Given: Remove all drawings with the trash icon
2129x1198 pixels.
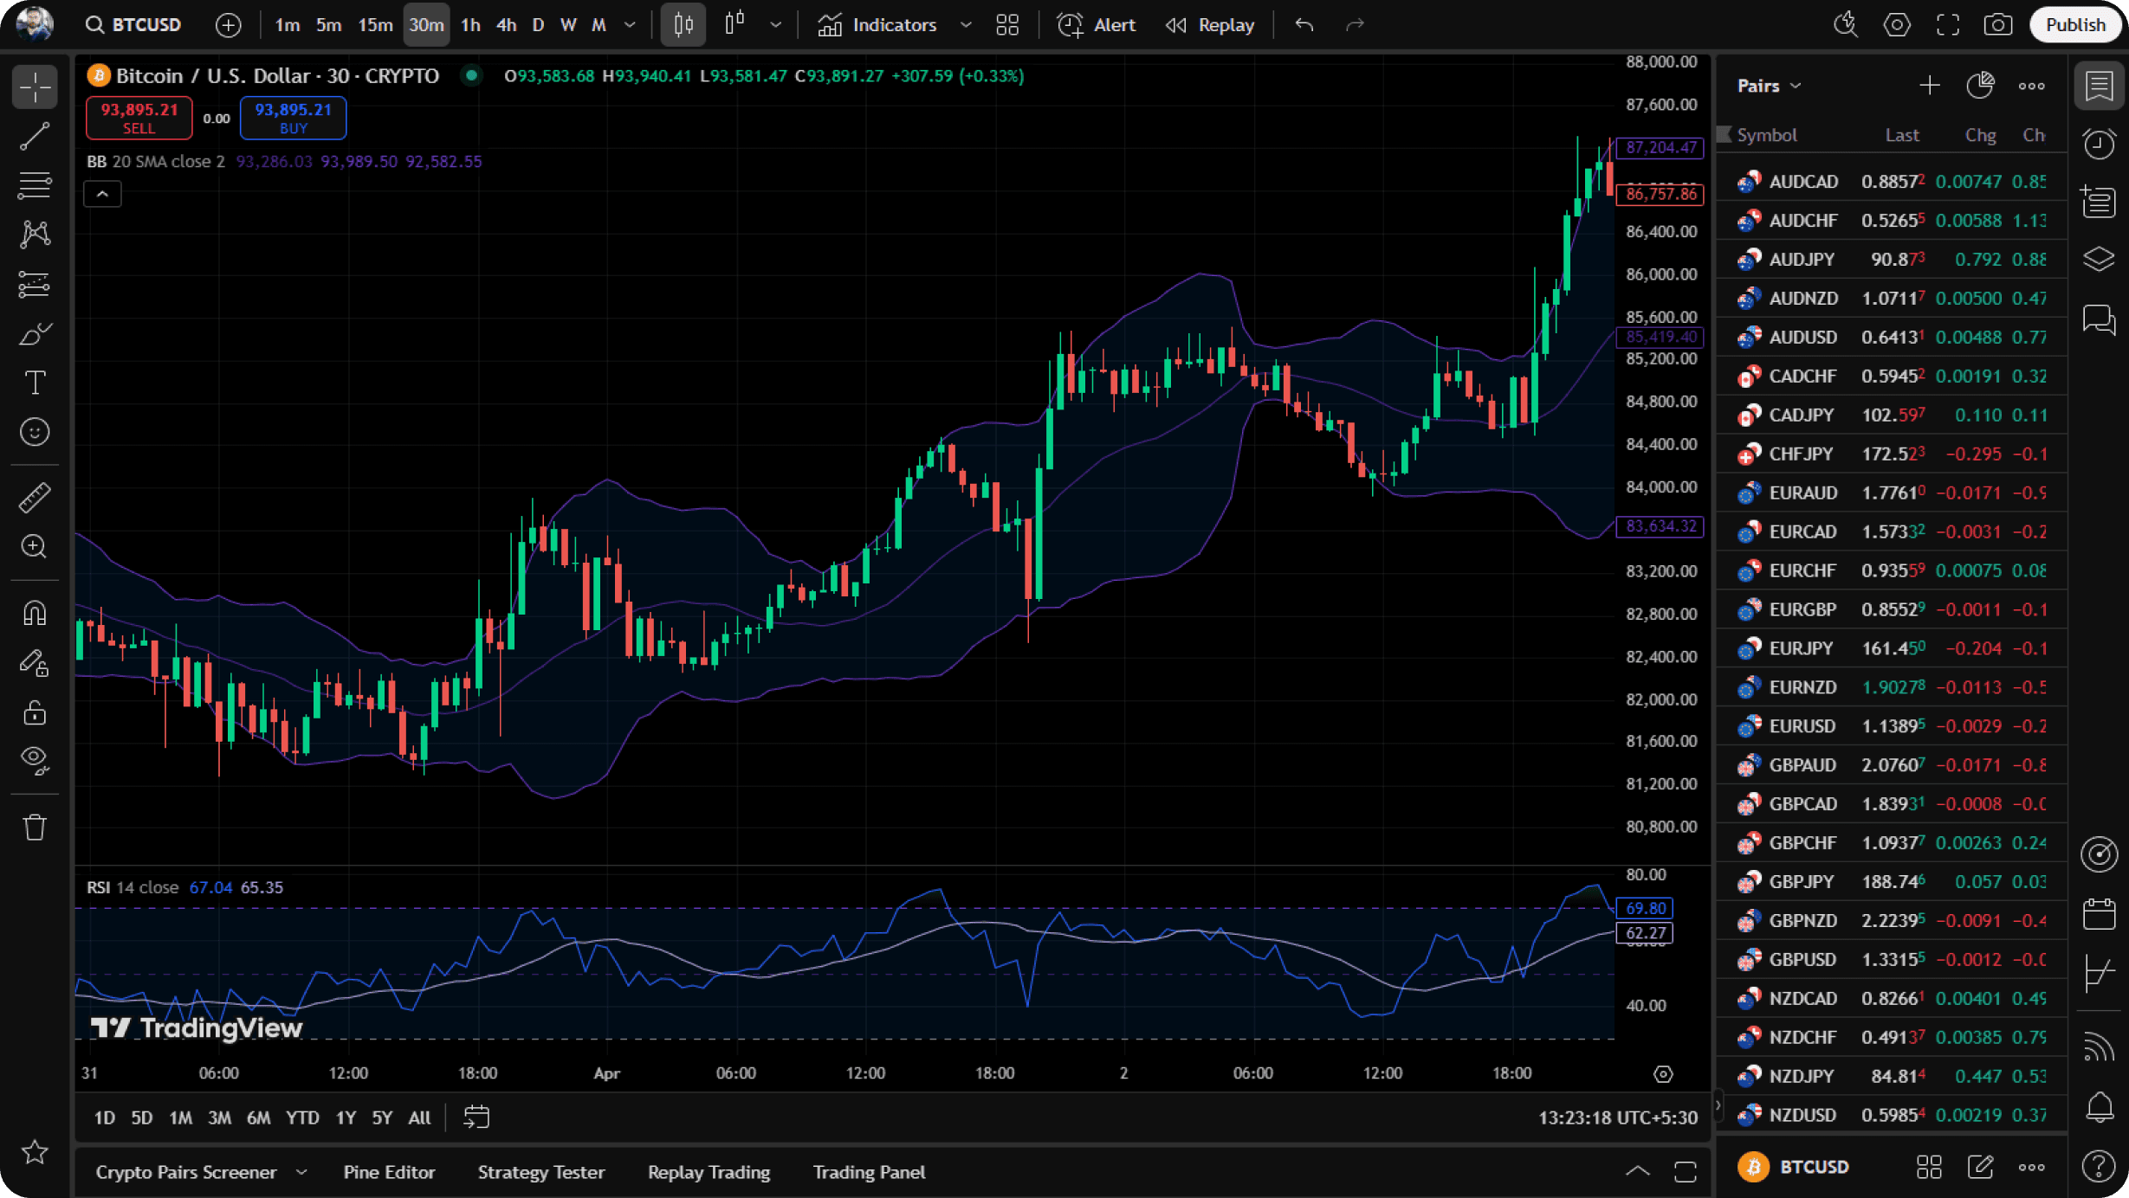Looking at the screenshot, I should point(35,827).
